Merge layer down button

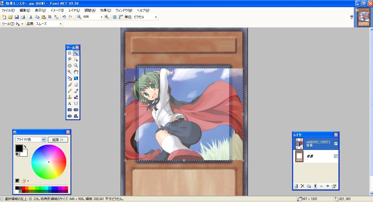click(315, 186)
